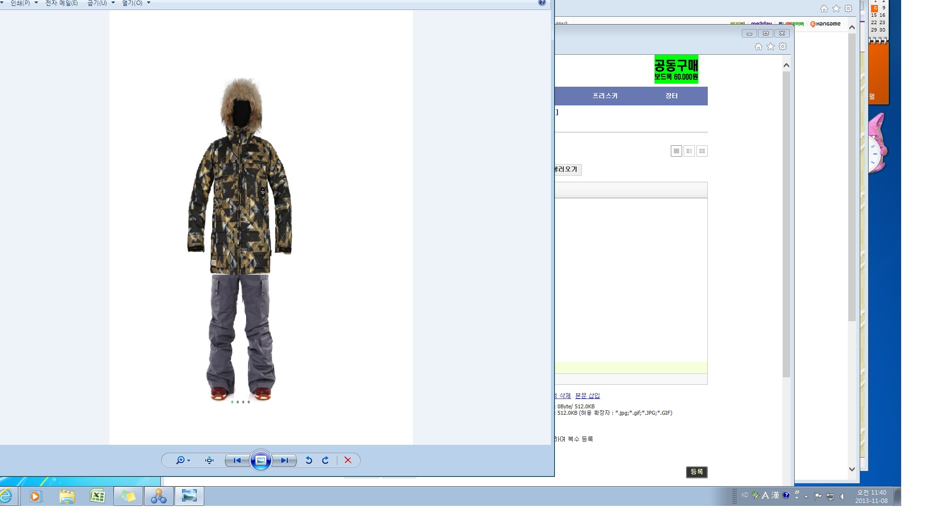This screenshot has height=532, width=947.
Task: Start the photo slideshow
Action: tap(261, 460)
